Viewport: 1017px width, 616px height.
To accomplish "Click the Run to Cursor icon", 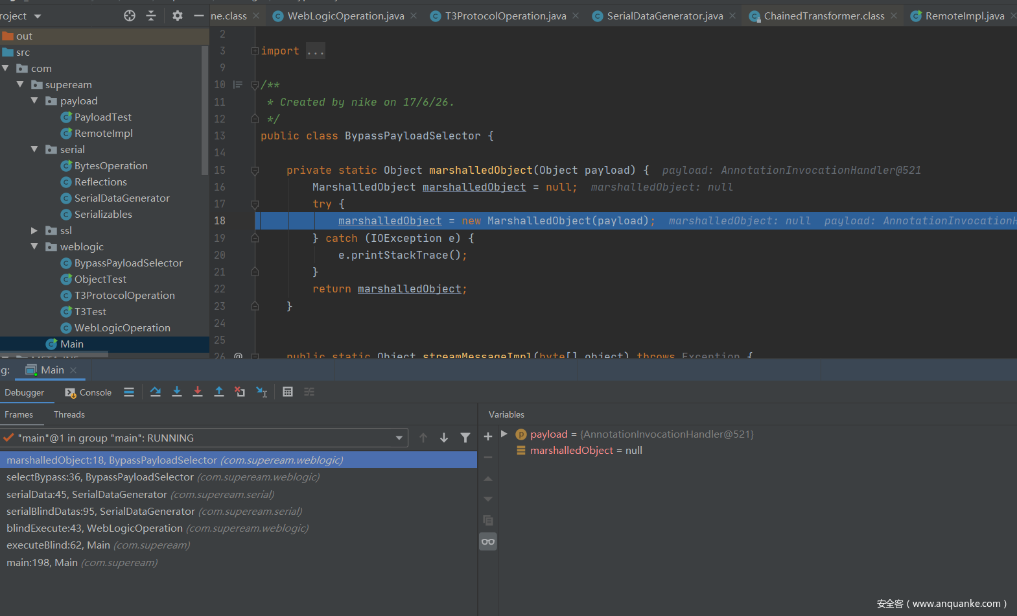I will [x=262, y=392].
